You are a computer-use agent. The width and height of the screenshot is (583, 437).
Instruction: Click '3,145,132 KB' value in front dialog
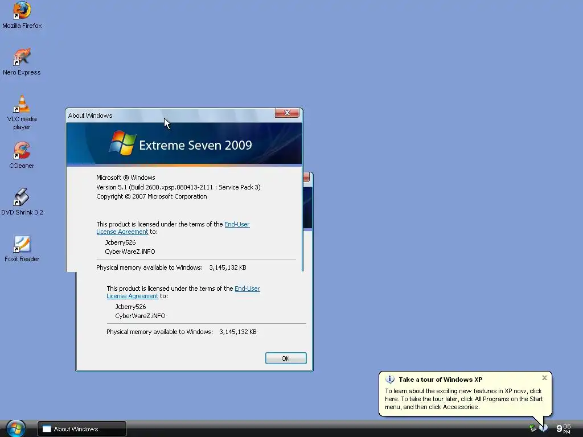click(x=228, y=267)
